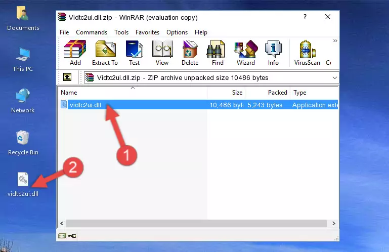Select the Recycle Bin desktop icon
The image size is (389, 252).
(x=23, y=143)
